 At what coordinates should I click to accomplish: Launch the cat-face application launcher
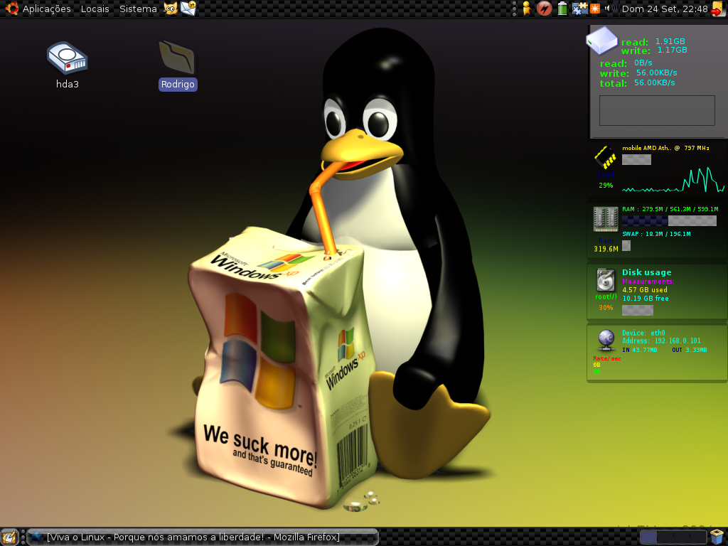point(171,9)
